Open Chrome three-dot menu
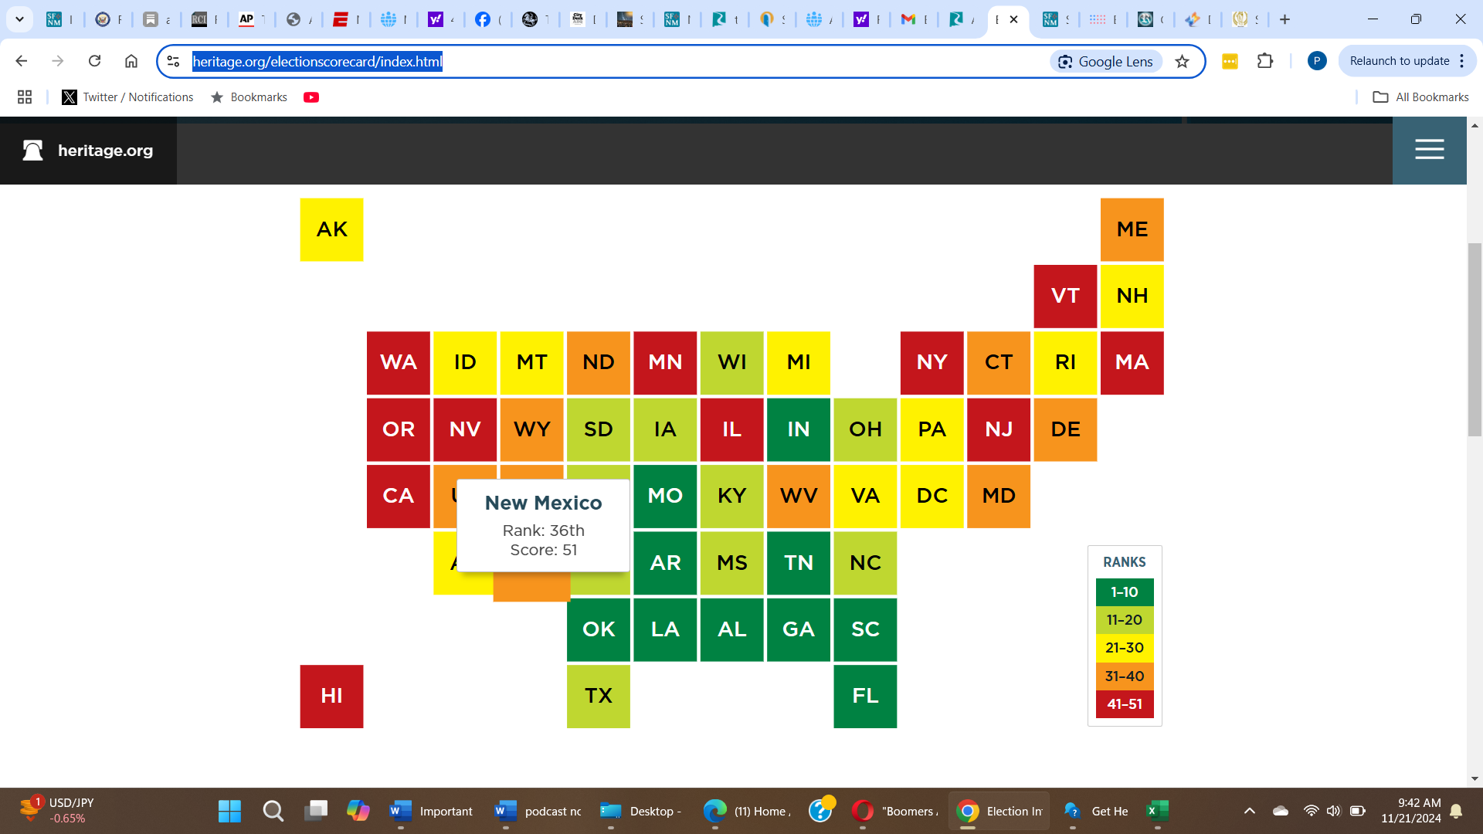 [1462, 61]
